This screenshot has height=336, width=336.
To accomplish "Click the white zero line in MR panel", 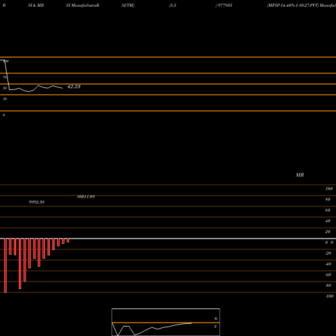I will click(168, 239).
